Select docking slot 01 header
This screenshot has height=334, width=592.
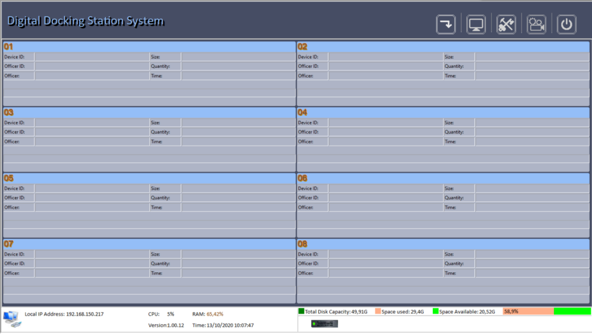coord(149,47)
